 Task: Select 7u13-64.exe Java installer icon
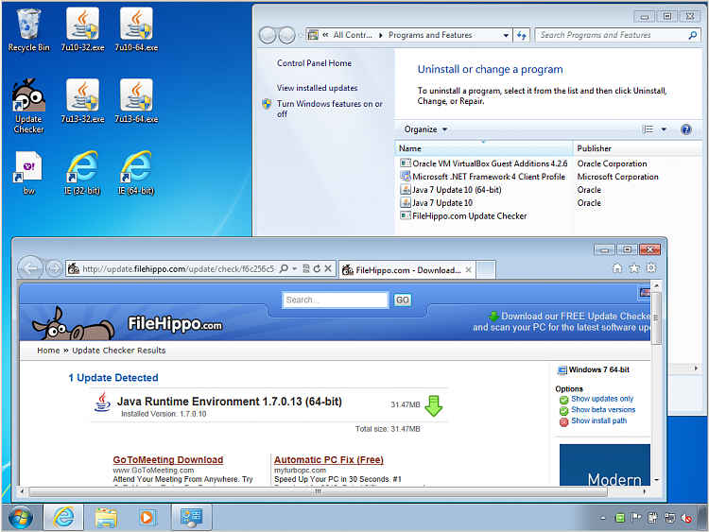[136, 101]
